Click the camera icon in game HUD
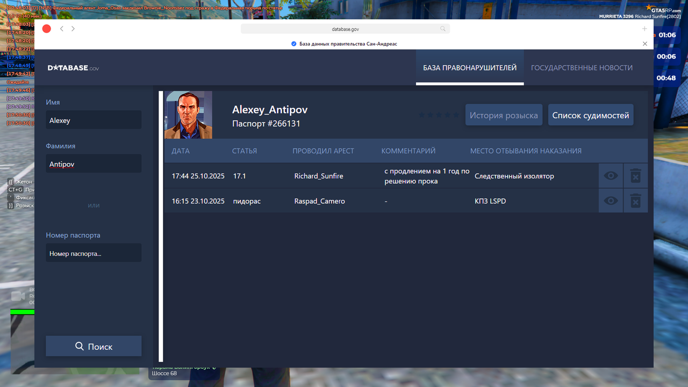 pos(18,296)
